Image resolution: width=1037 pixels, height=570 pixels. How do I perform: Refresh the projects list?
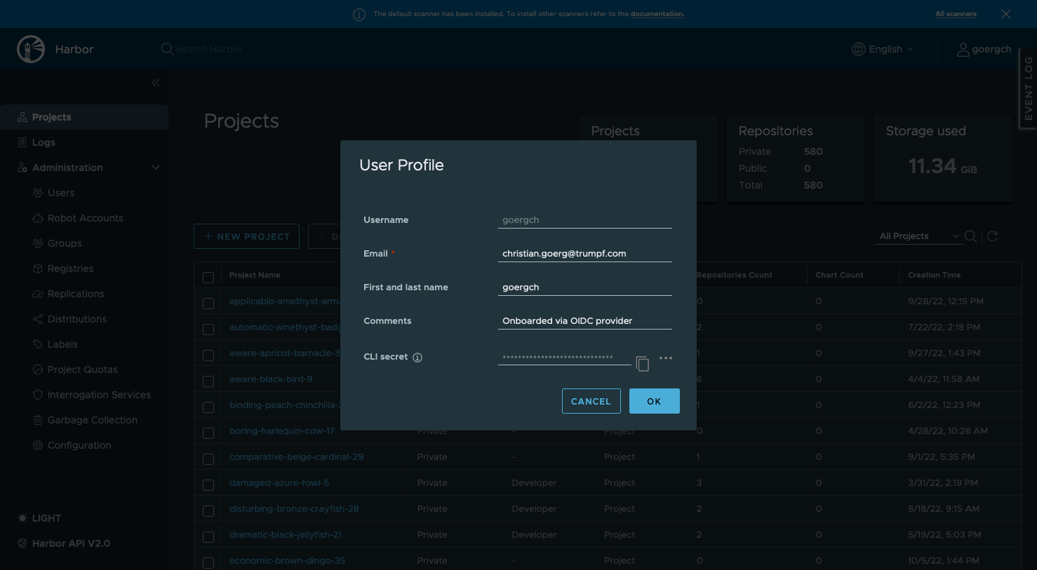pos(992,236)
